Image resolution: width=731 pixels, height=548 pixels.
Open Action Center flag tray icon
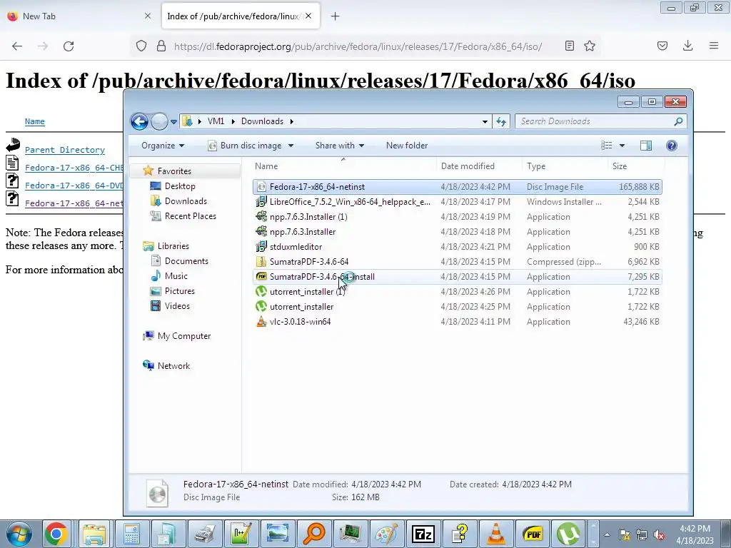624,534
